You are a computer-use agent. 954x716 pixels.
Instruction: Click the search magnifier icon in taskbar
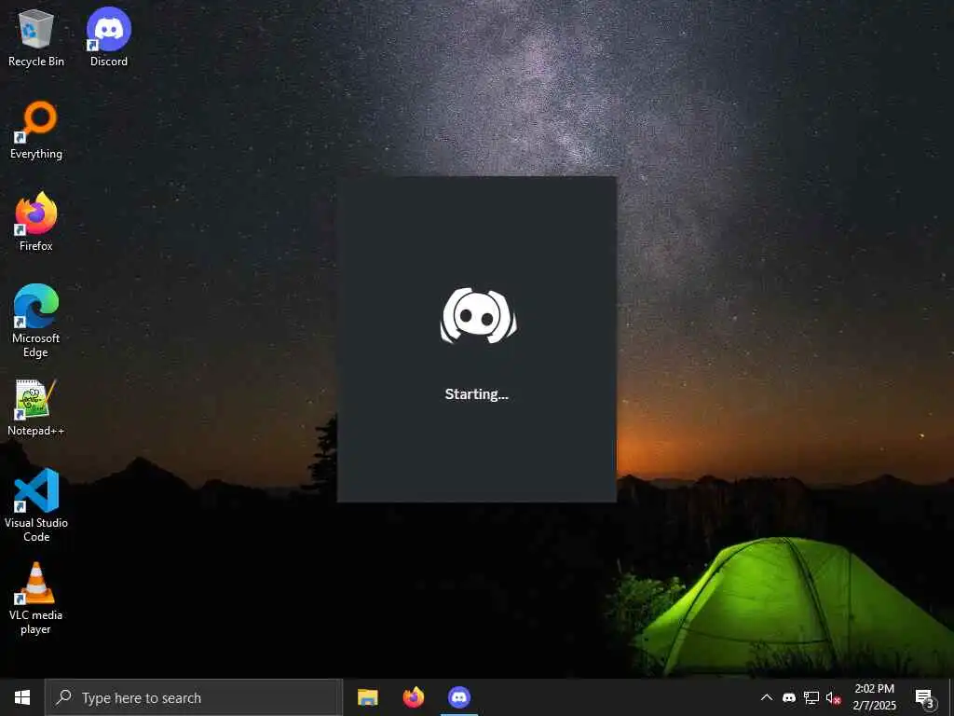click(x=63, y=697)
